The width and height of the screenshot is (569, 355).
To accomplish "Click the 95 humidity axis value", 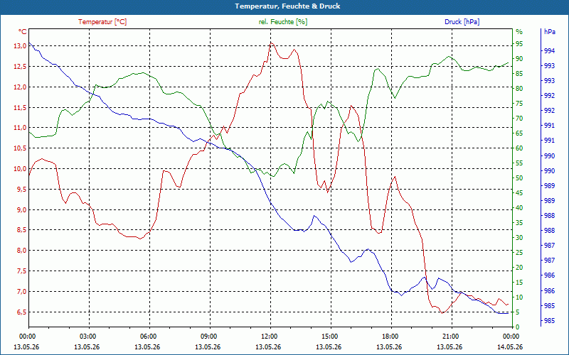I will point(519,44).
